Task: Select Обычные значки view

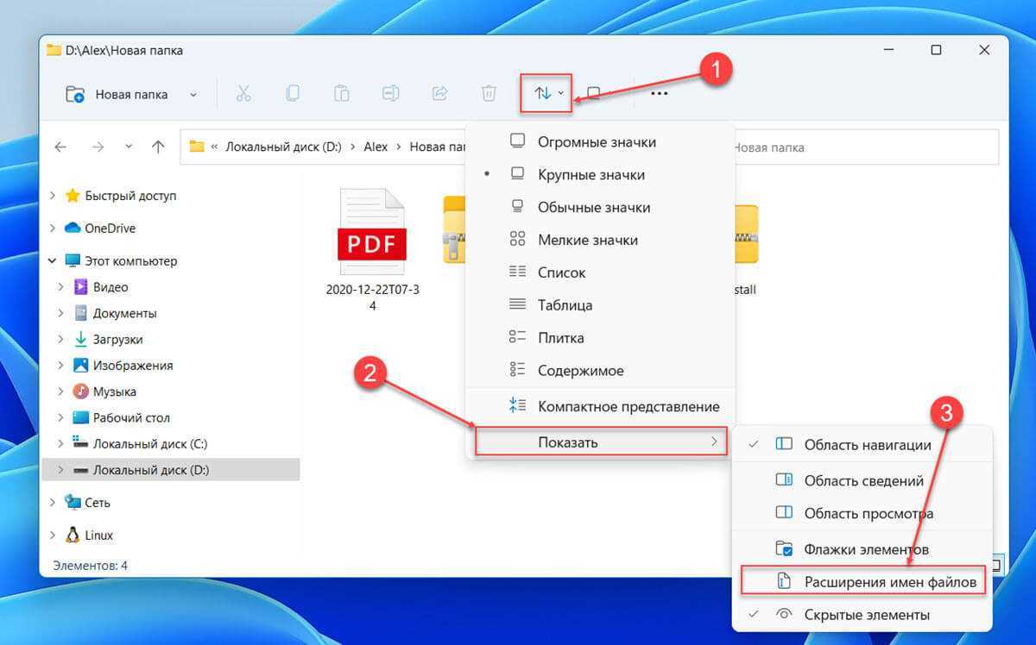Action: (600, 207)
